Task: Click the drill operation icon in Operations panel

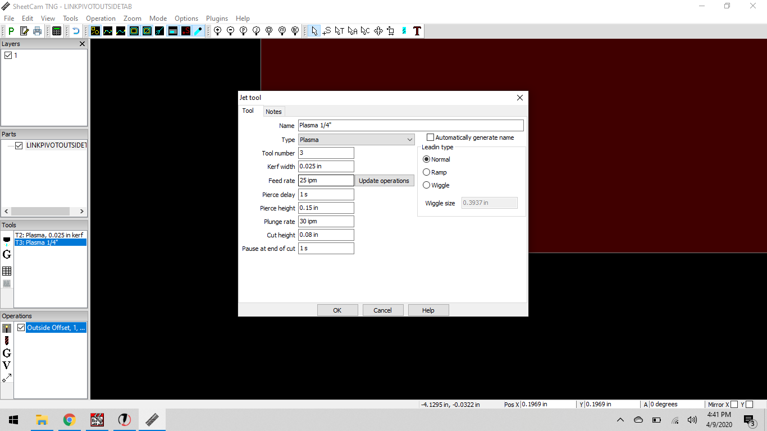Action: click(7, 341)
